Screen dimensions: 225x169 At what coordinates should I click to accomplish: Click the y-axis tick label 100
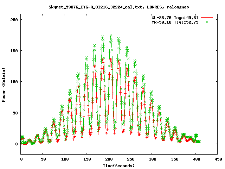pyautogui.click(x=14, y=82)
